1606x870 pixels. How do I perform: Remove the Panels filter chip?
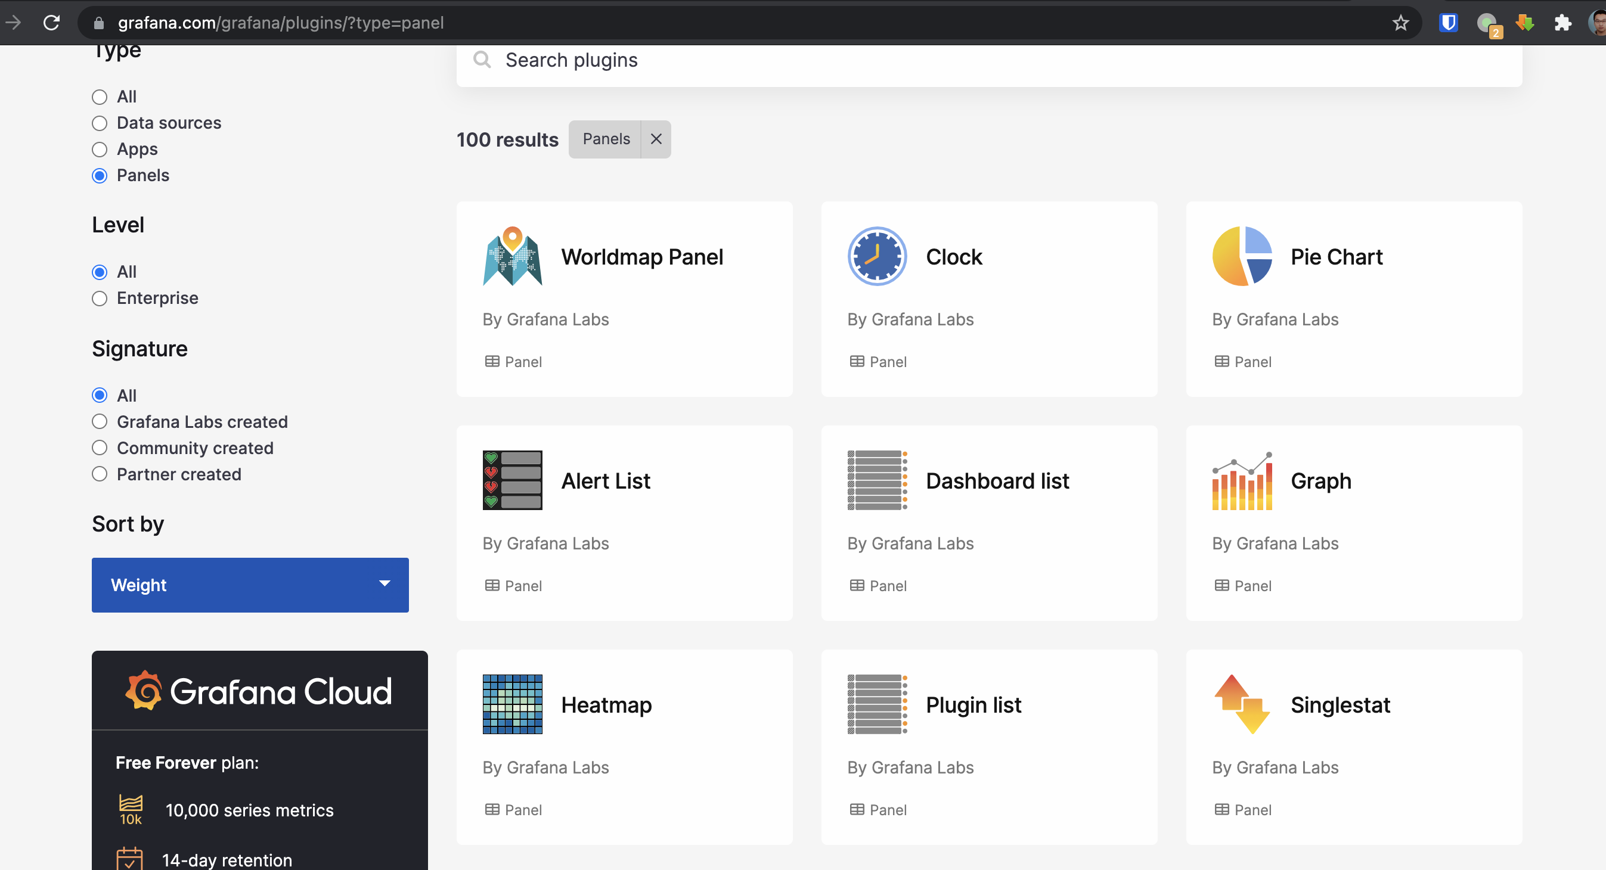click(x=656, y=138)
